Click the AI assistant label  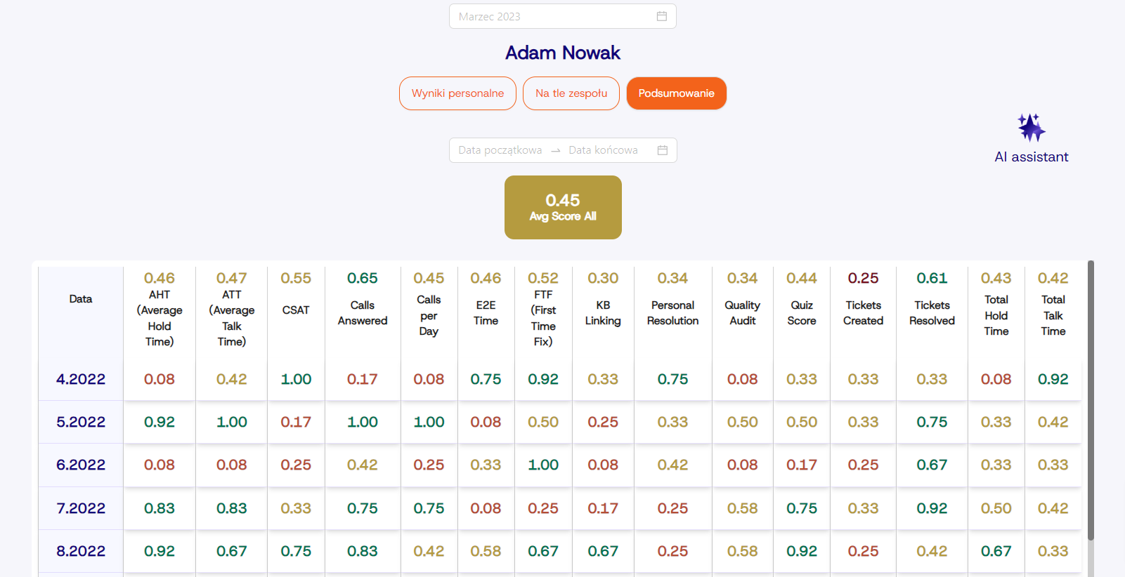(x=1031, y=157)
